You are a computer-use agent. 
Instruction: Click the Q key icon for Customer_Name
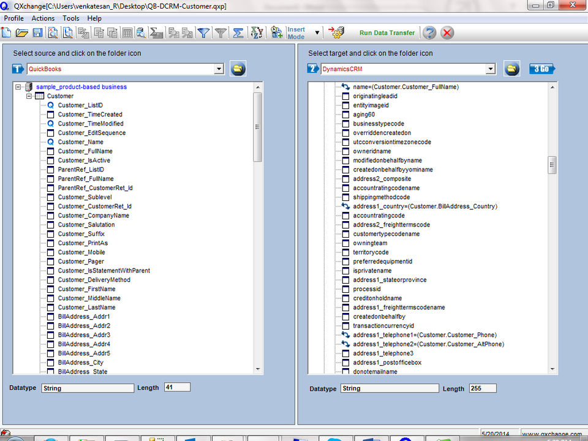[x=51, y=142]
